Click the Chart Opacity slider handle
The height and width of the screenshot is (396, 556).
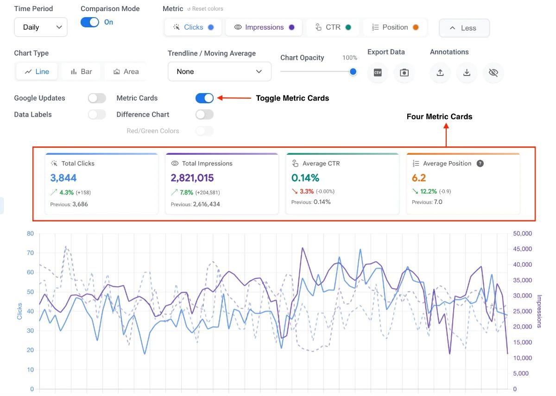353,71
